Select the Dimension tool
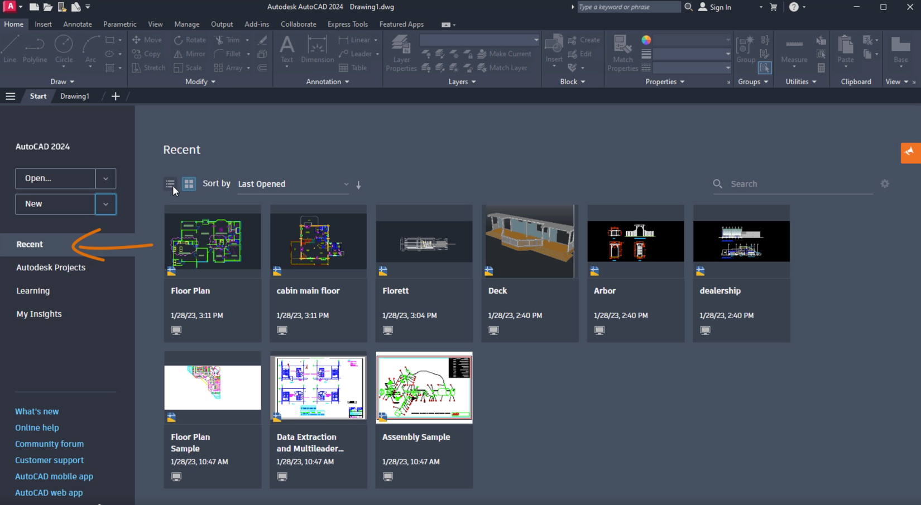 (x=317, y=49)
